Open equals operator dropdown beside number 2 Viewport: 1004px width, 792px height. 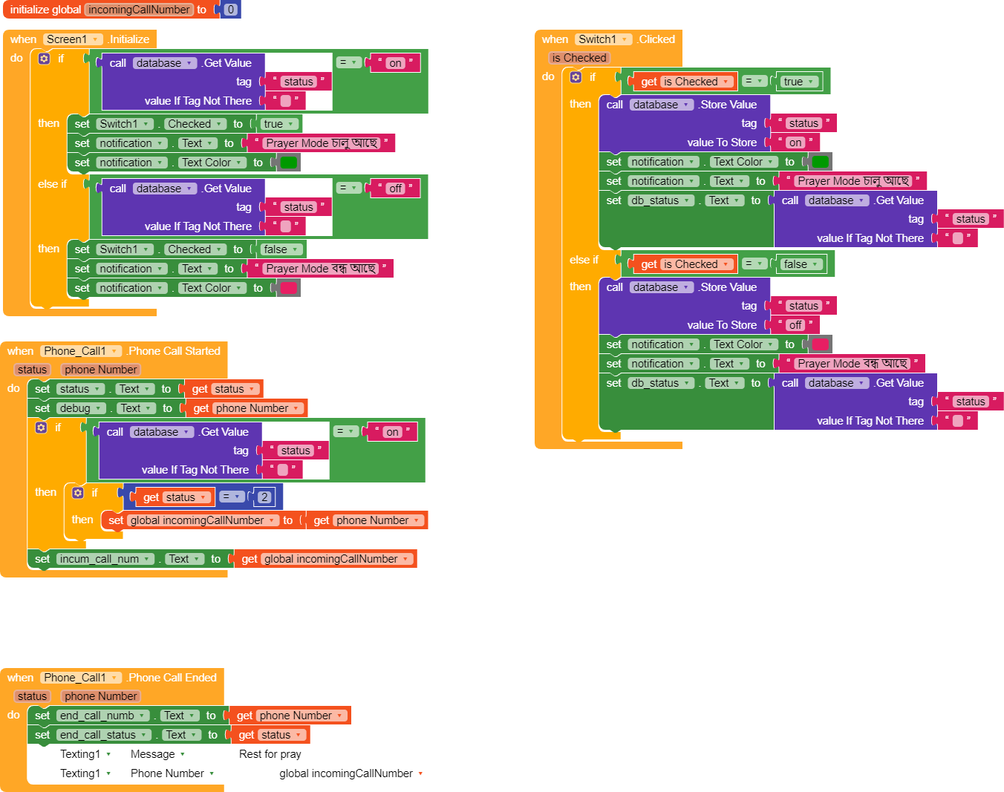[x=232, y=497]
